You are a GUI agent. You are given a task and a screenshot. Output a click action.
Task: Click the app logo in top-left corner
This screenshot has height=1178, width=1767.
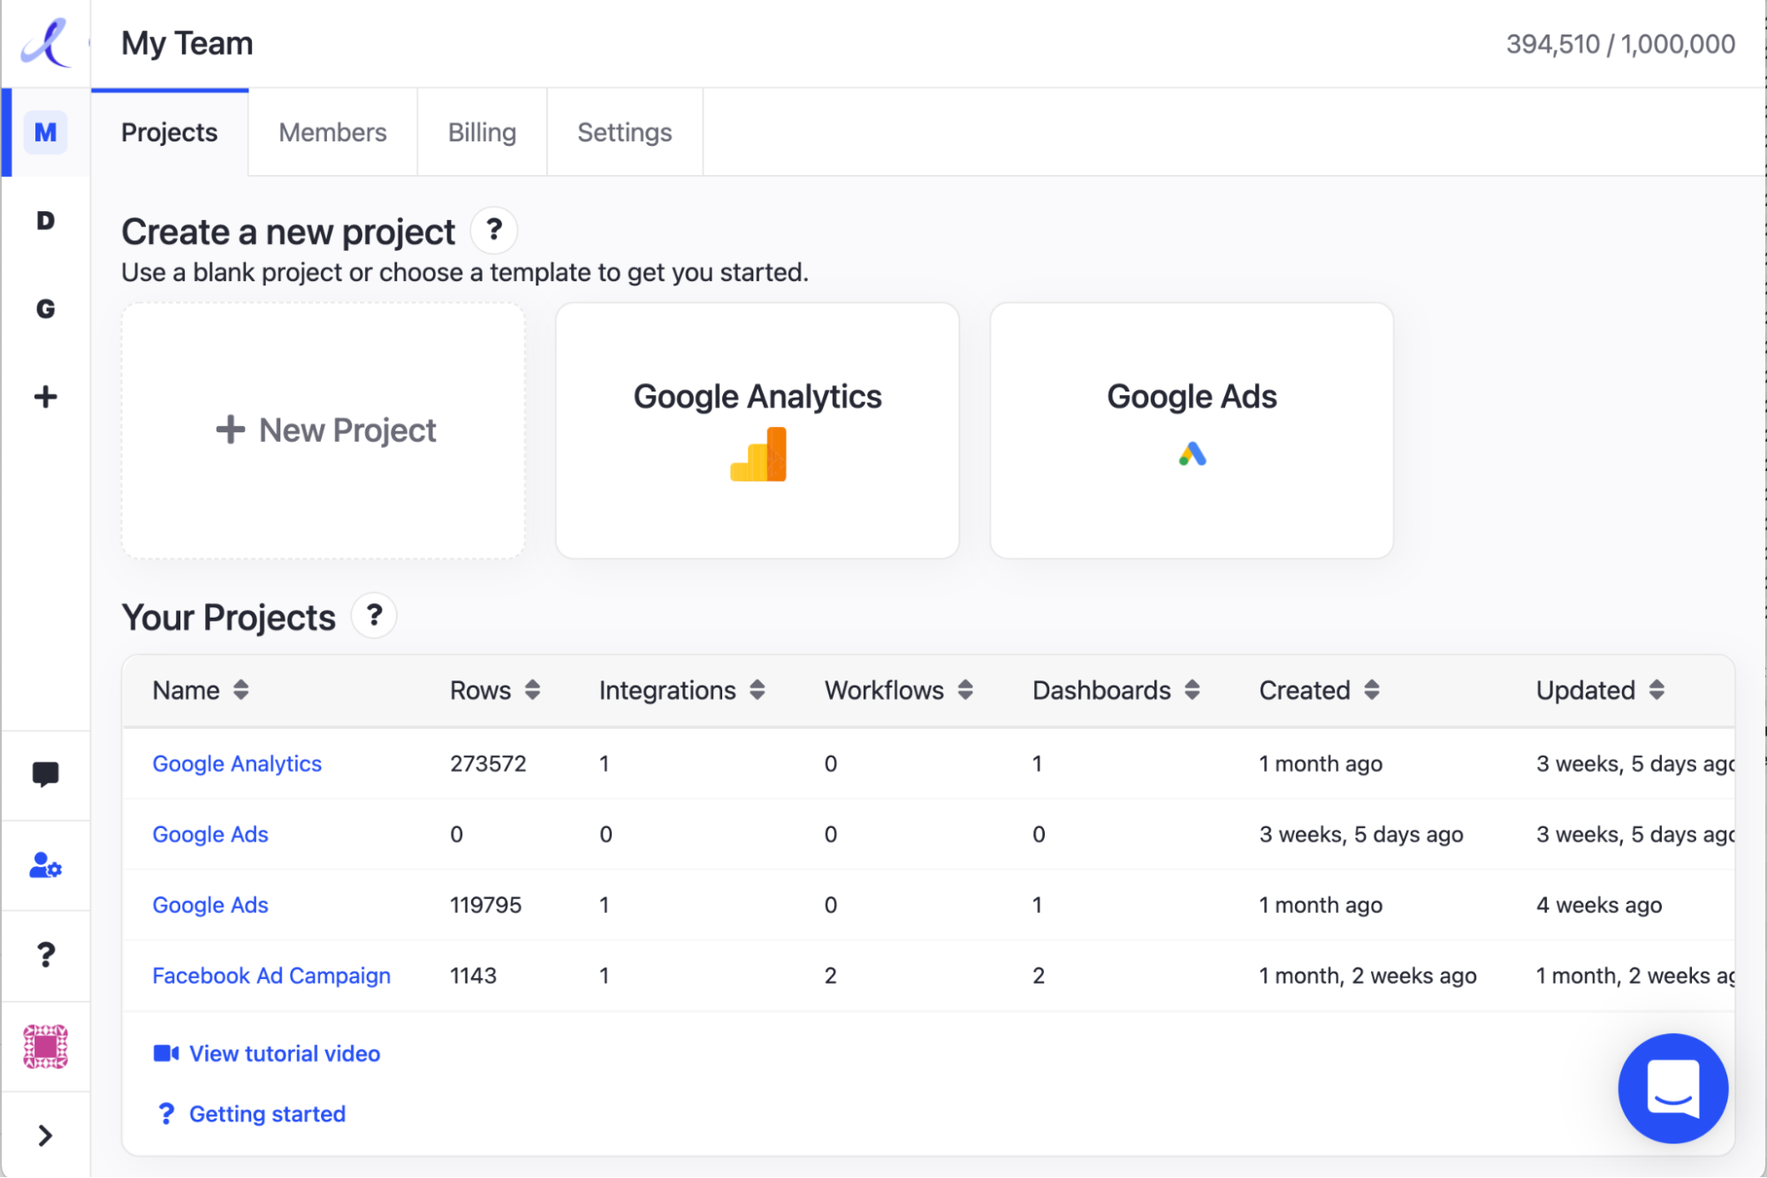coord(45,42)
